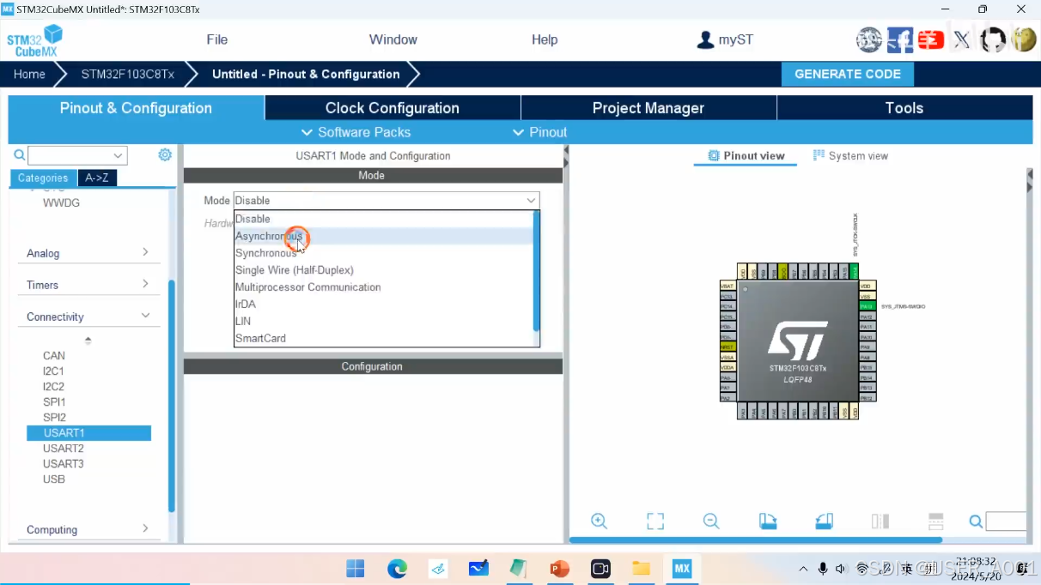Open the myST account menu
The width and height of the screenshot is (1041, 585).
725,39
